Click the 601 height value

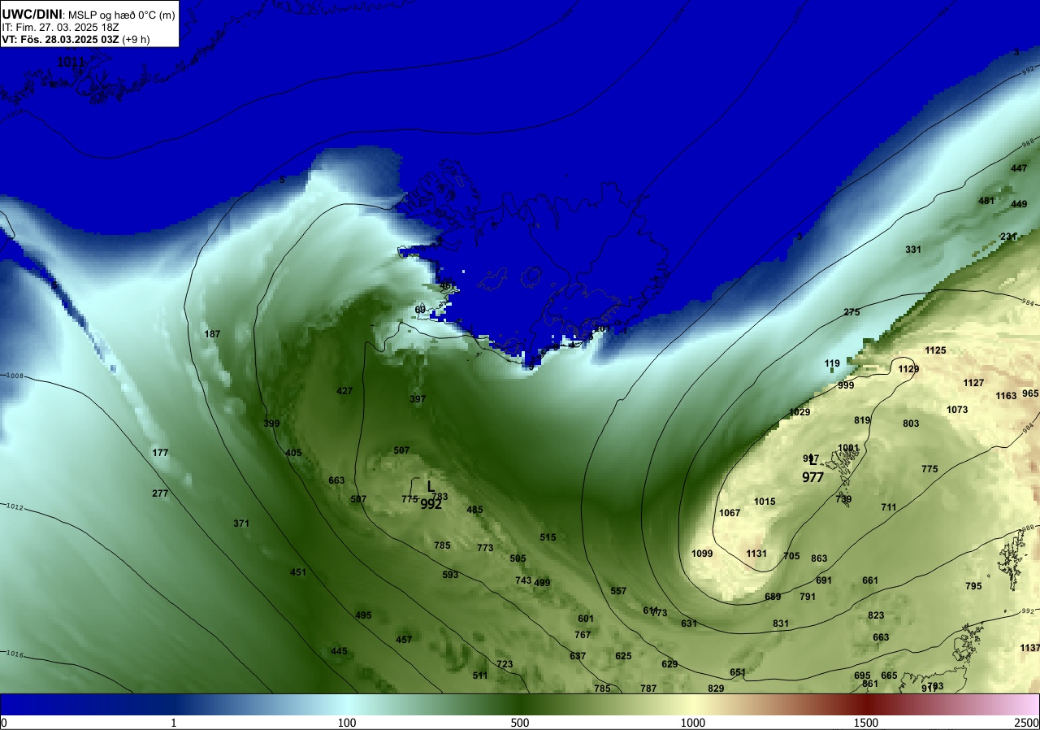coord(586,619)
